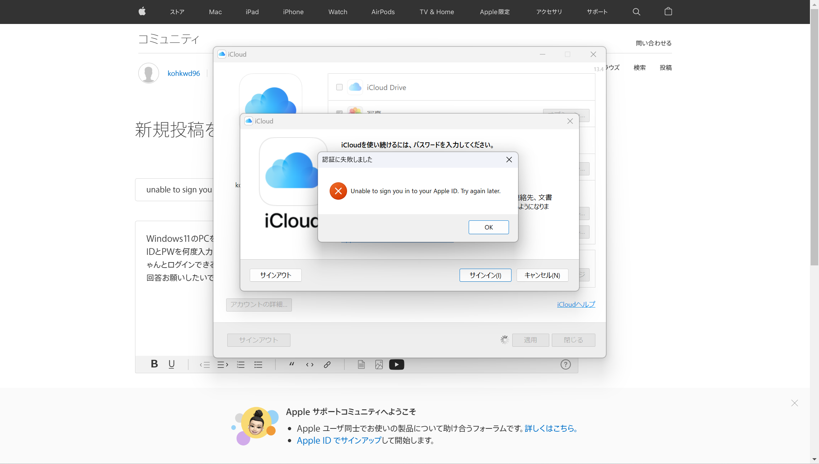Open the shopping bag icon
This screenshot has width=819, height=464.
pos(668,12)
